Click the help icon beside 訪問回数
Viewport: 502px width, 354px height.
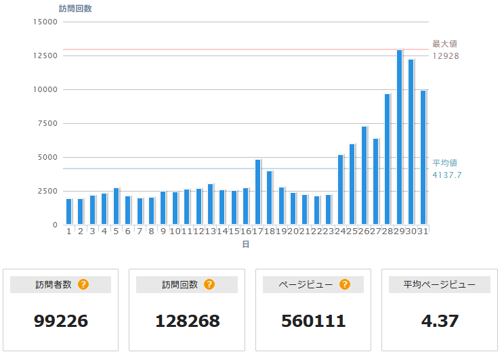(209, 284)
